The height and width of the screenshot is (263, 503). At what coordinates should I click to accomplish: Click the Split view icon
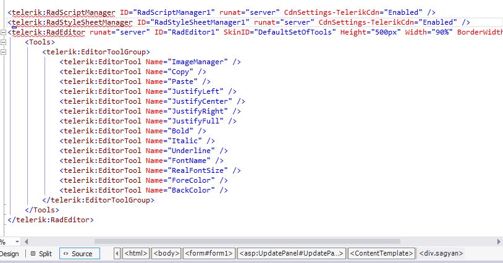(33, 254)
